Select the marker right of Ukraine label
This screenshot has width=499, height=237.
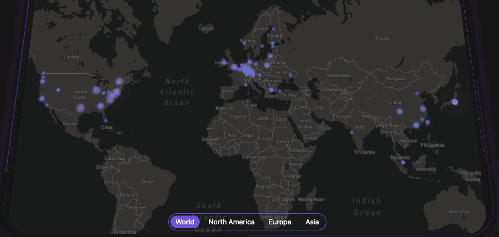click(290, 75)
